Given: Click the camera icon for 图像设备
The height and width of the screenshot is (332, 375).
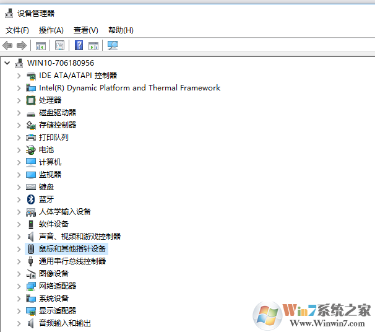Looking at the screenshot, I should tap(31, 274).
